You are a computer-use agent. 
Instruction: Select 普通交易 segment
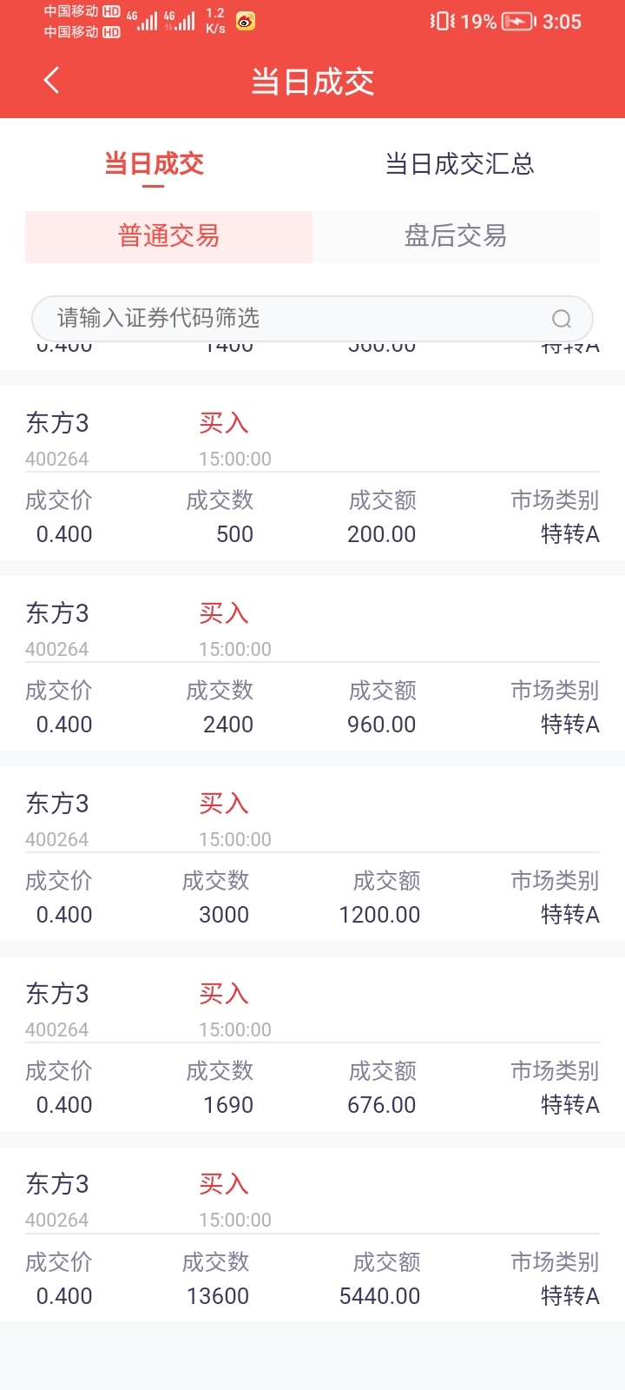coord(168,236)
